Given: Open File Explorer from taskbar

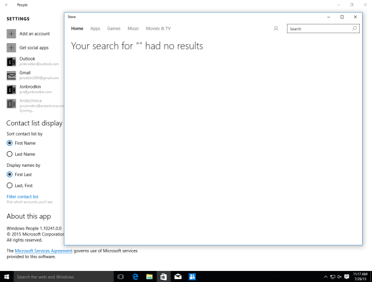Looking at the screenshot, I should pyautogui.click(x=149, y=277).
